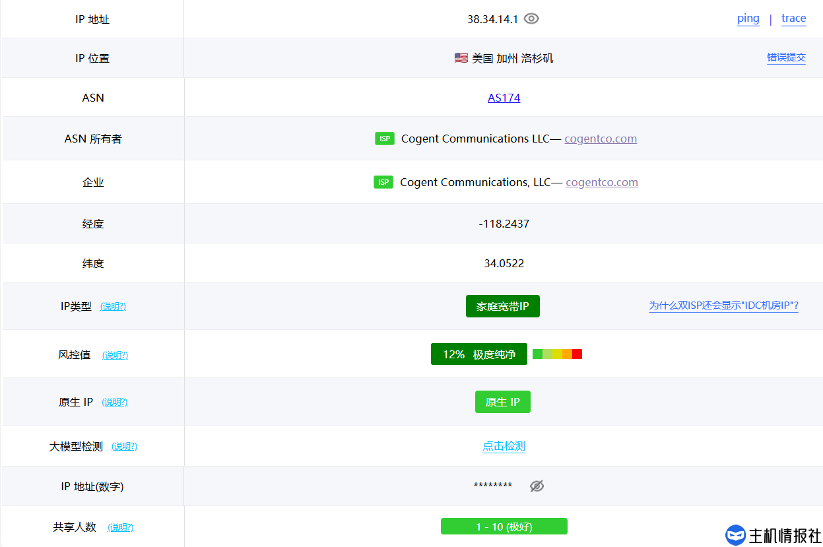Viewport: 823px width, 547px height.
Task: Open the AS174 ASN link
Action: coord(504,98)
